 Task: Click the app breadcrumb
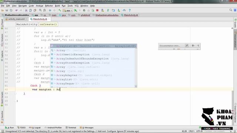[x=35, y=15]
